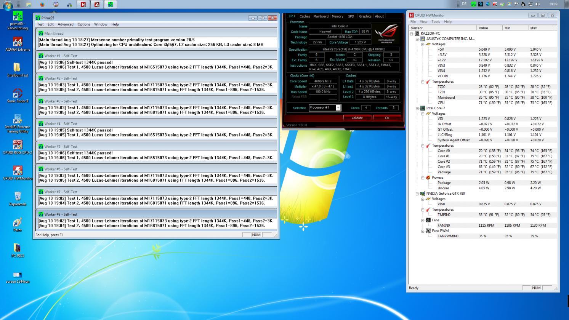
Task: Click the Windows Start orb
Action: coord(8,5)
